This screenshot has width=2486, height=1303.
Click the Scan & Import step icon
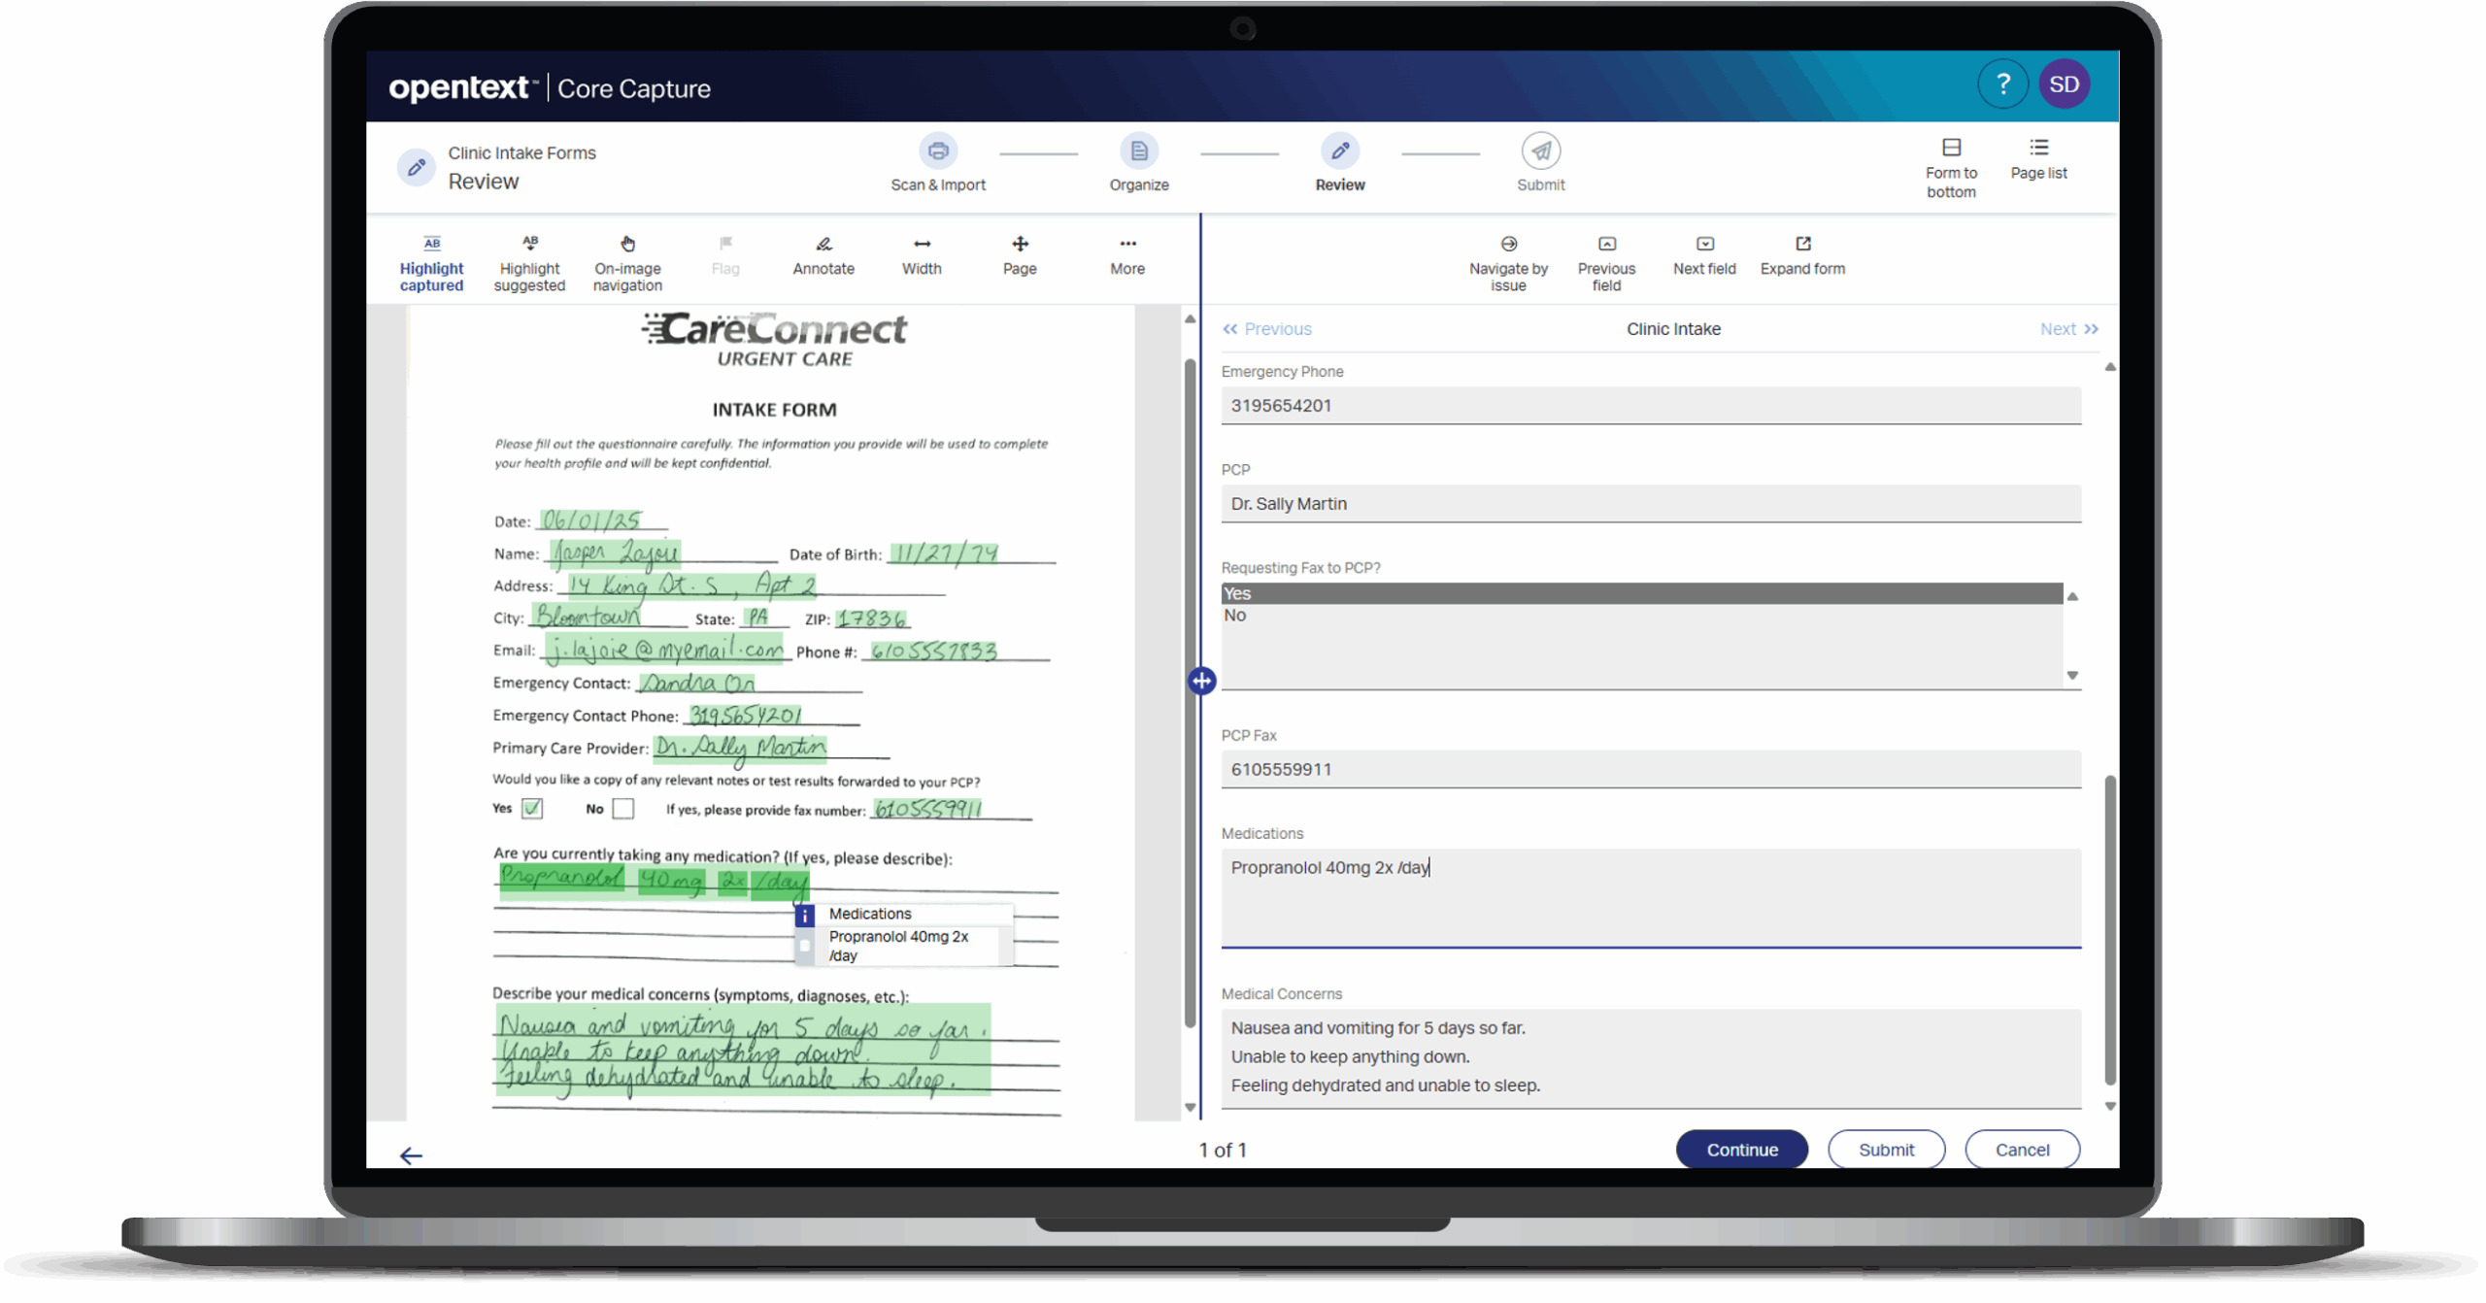click(x=937, y=151)
